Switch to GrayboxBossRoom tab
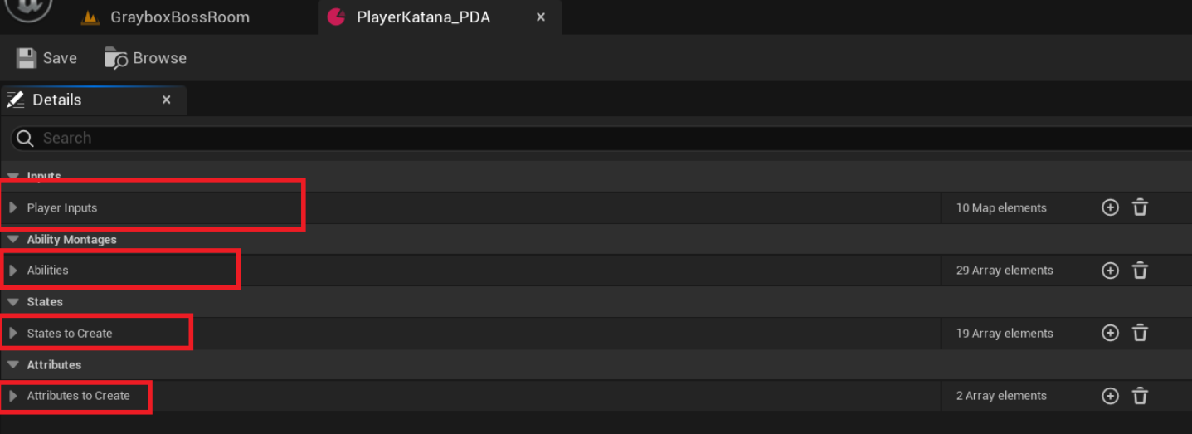The image size is (1192, 434). coord(179,17)
